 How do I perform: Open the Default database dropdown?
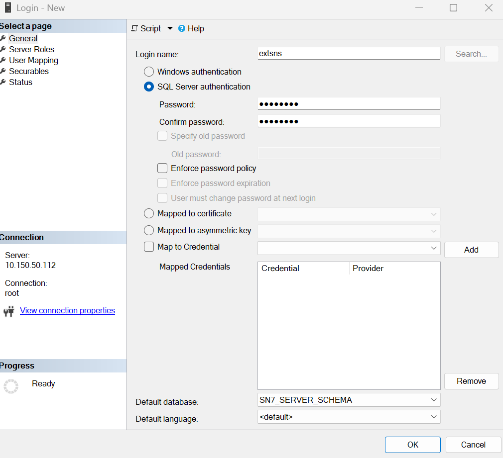(434, 400)
